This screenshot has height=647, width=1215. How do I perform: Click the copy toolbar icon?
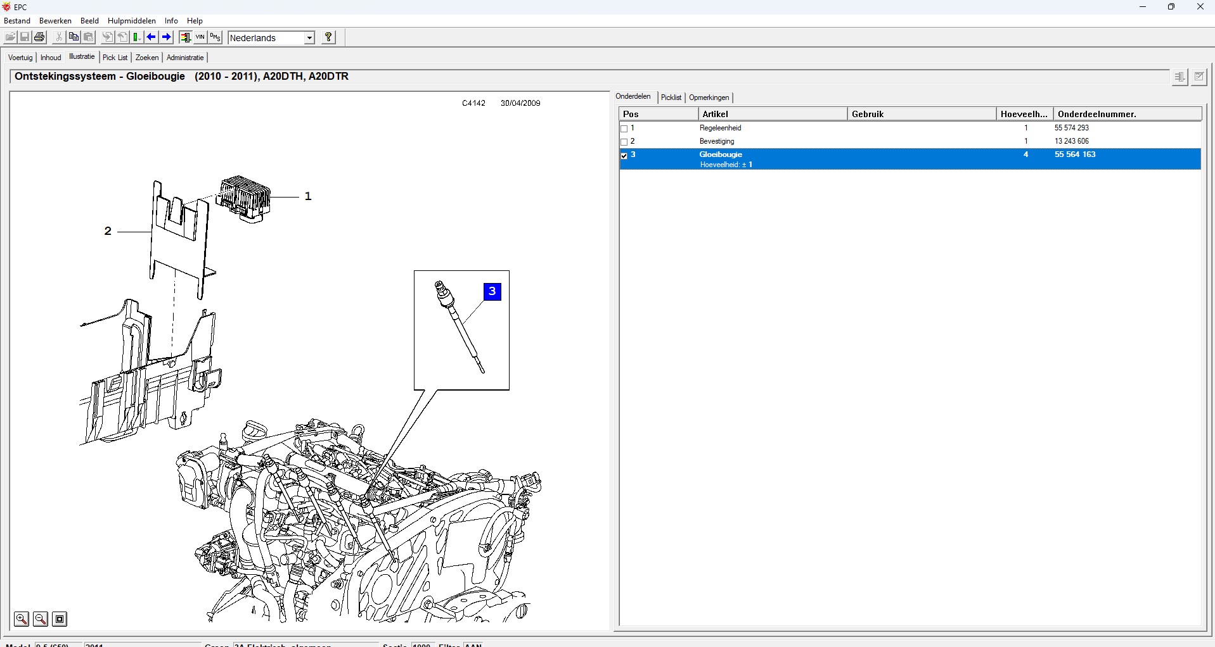coord(74,37)
